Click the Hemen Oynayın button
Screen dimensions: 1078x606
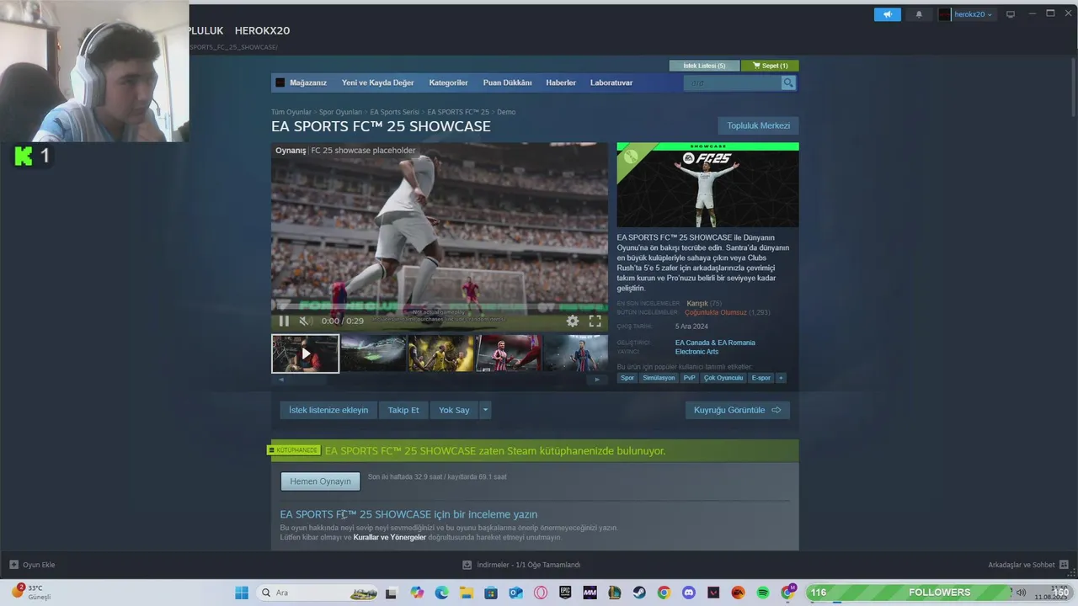(x=320, y=481)
